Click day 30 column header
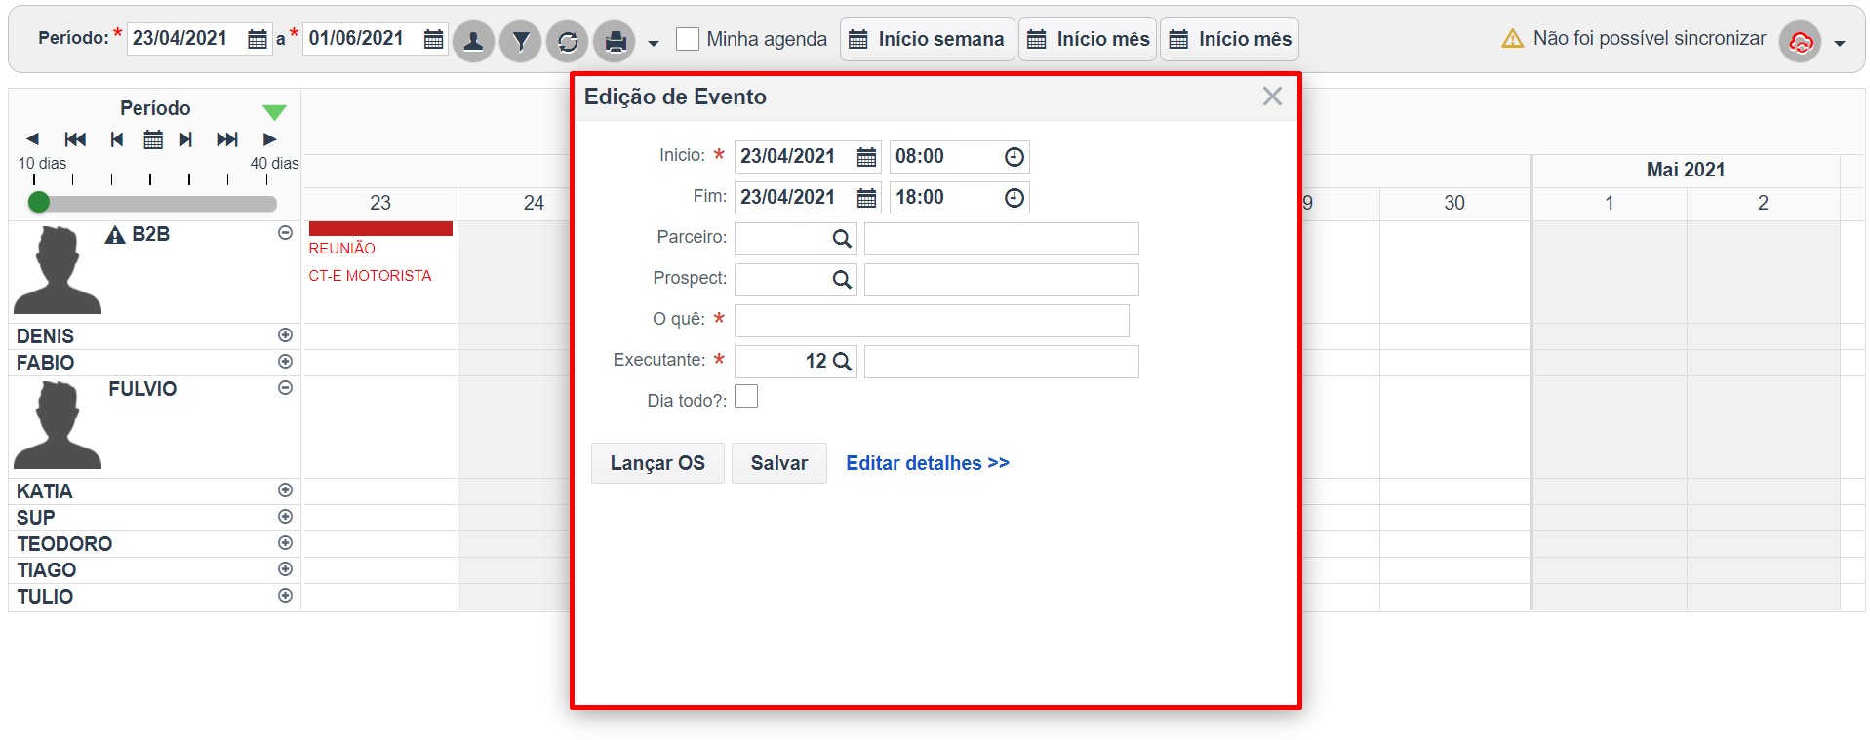 1454,203
